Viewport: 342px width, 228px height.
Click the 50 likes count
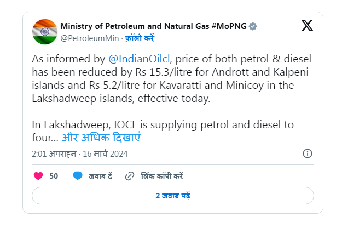point(54,176)
